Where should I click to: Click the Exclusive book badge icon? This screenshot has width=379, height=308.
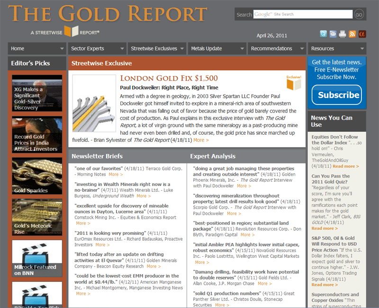(x=294, y=83)
